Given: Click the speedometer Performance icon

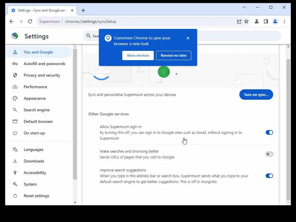Looking at the screenshot, I should tap(15, 87).
